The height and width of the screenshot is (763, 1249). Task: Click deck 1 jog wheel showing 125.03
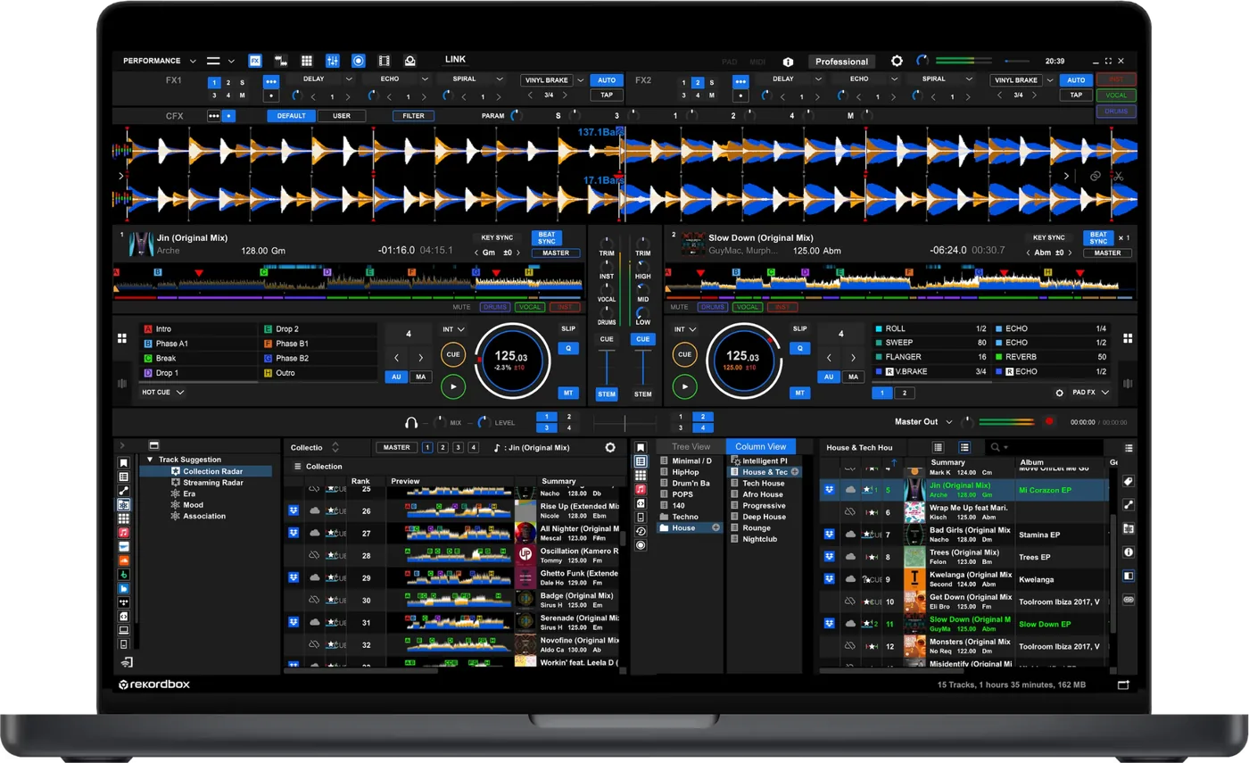click(x=511, y=361)
